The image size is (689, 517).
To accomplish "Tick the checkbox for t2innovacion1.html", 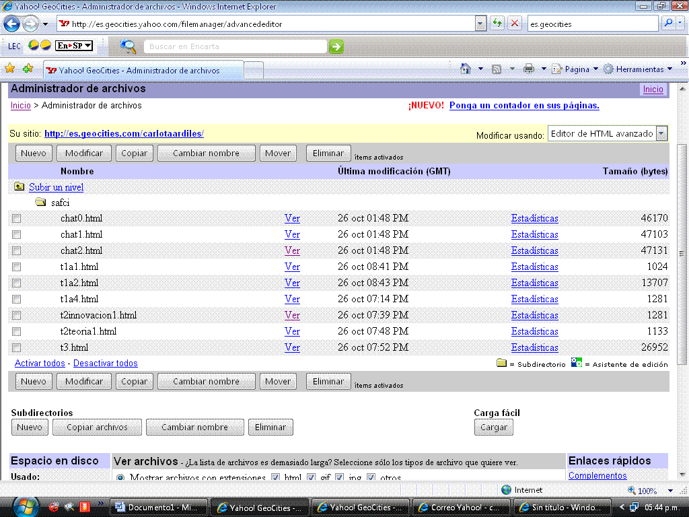I will 16,315.
